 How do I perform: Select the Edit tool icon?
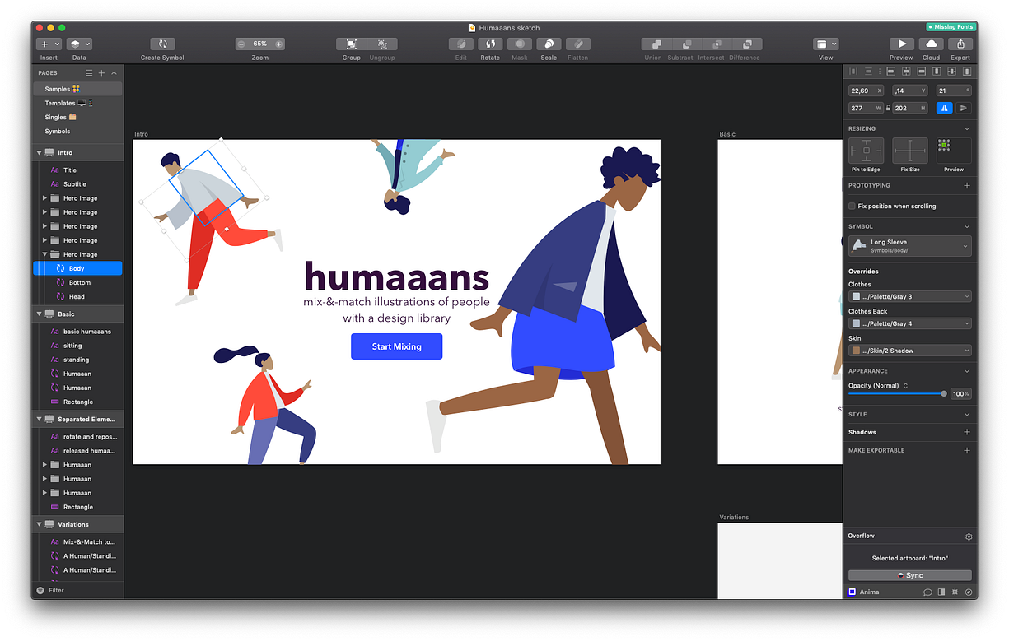pos(461,44)
